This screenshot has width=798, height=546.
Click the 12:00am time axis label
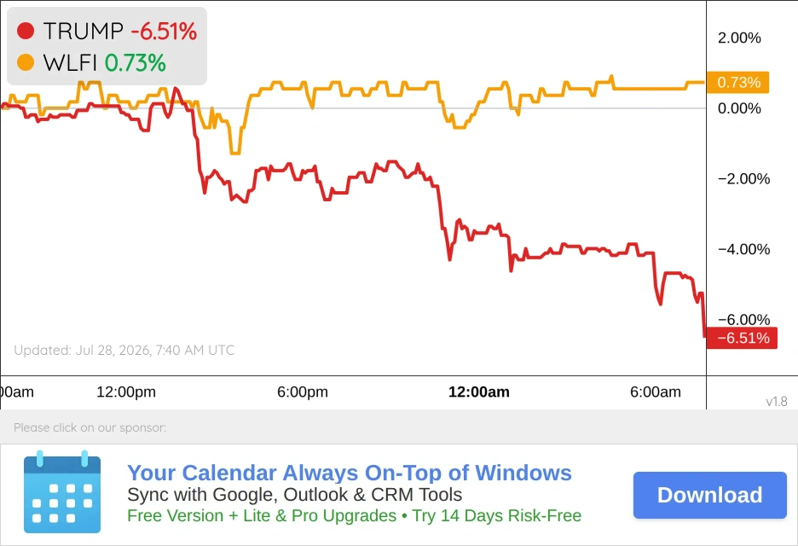coord(479,392)
